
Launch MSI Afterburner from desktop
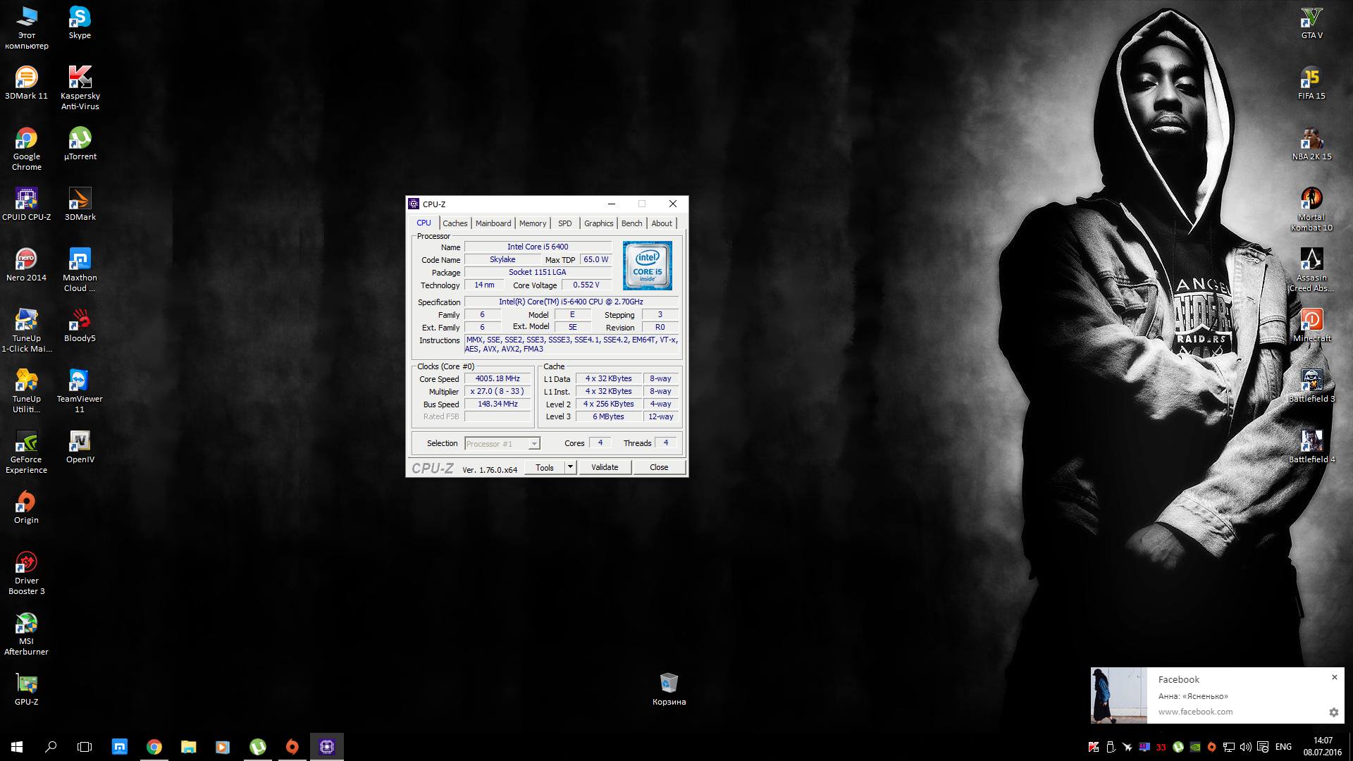point(26,624)
